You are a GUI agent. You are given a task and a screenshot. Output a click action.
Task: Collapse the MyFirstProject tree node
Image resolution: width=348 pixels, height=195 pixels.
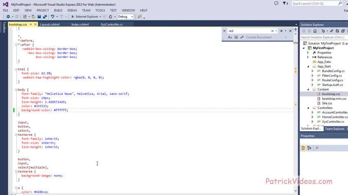coord(304,48)
